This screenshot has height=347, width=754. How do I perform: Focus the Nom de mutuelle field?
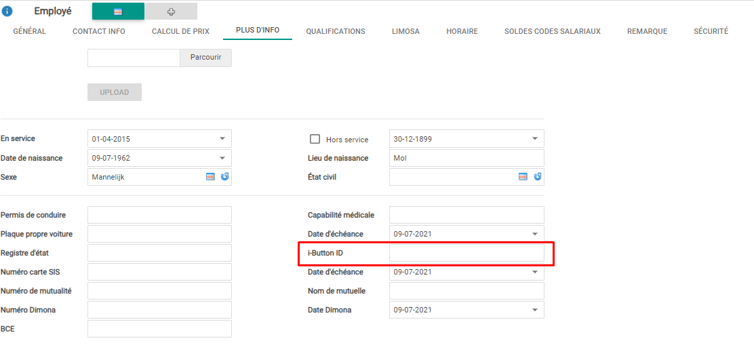coord(467,291)
